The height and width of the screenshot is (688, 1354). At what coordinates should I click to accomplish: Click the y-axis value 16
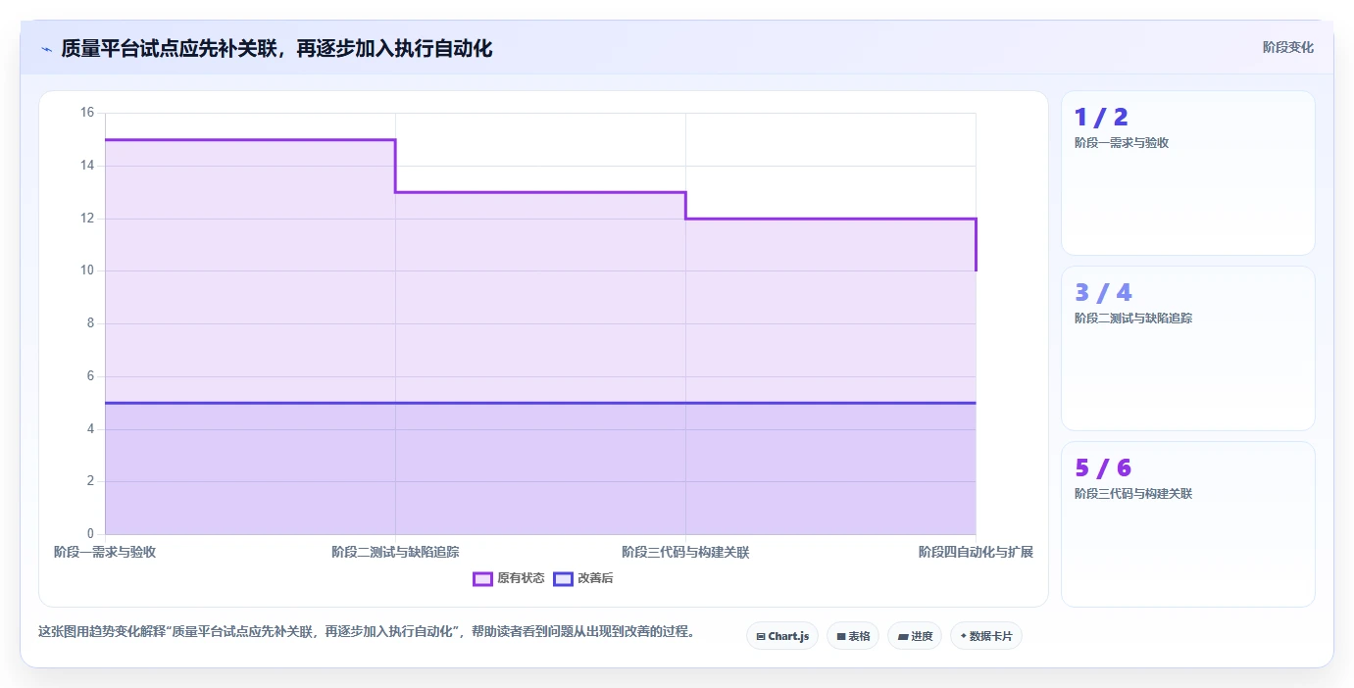tap(86, 113)
